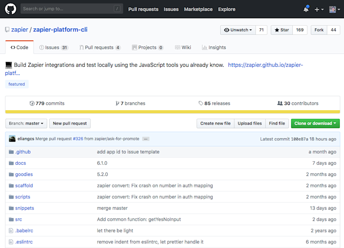Fork the repository
The image size is (344, 248).
(x=319, y=30)
